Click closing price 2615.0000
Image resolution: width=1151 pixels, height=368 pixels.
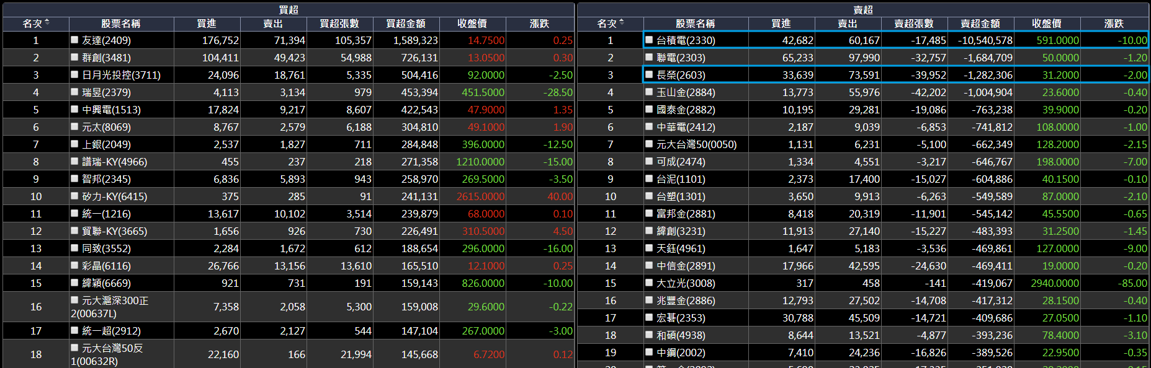(480, 196)
